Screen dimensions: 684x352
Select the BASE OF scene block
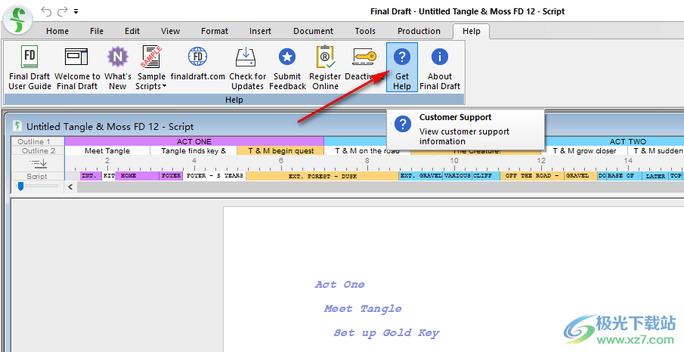click(x=624, y=176)
